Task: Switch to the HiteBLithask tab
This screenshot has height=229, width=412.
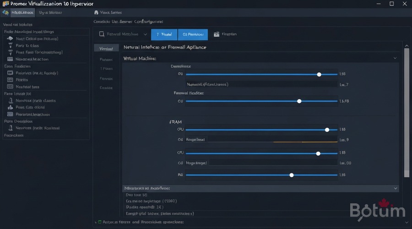Action: click(x=22, y=12)
